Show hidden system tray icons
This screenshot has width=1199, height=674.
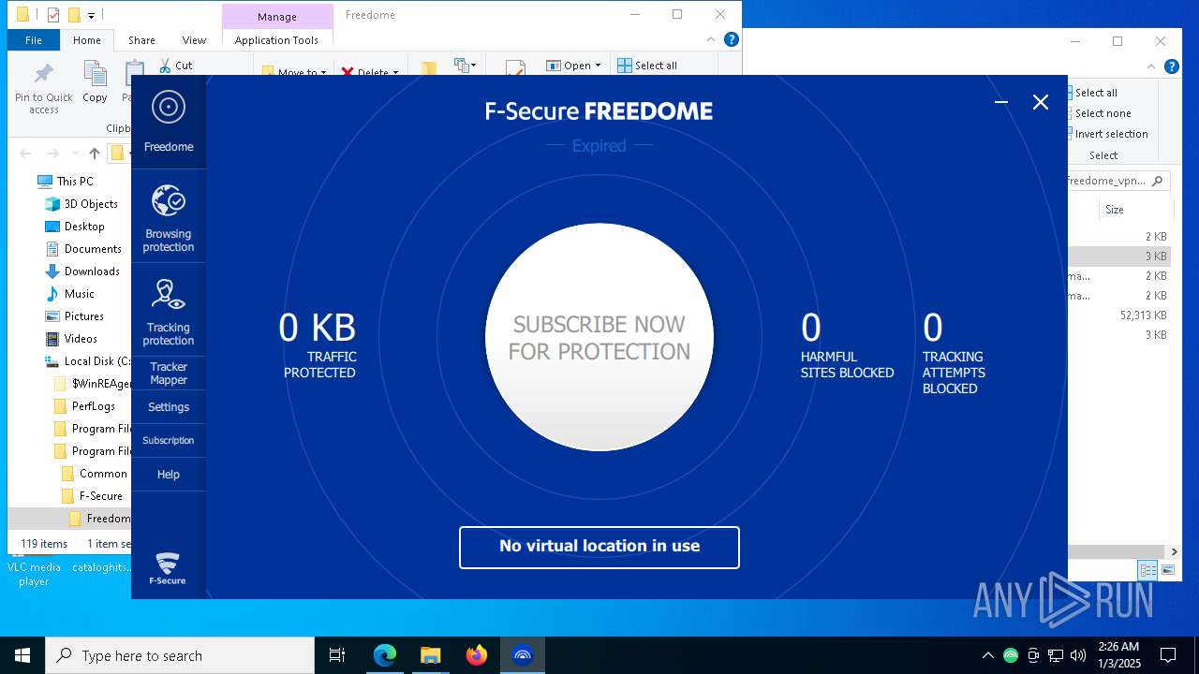987,655
